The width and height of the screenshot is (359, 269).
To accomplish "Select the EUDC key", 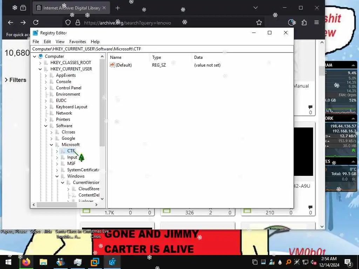I will coord(61,101).
